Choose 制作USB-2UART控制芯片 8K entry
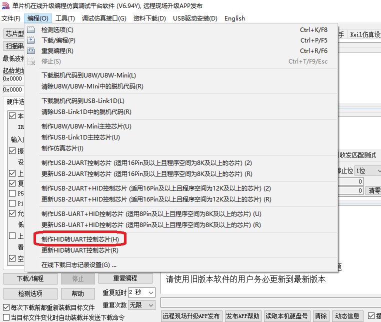381x322 pixels. point(181,163)
